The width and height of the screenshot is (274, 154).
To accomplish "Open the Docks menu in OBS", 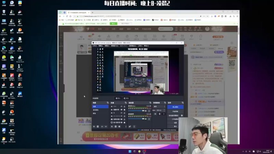I will click(115, 46).
